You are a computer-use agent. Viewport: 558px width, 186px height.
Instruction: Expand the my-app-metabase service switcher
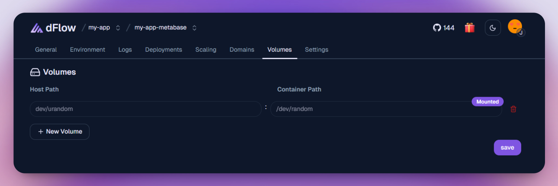194,28
